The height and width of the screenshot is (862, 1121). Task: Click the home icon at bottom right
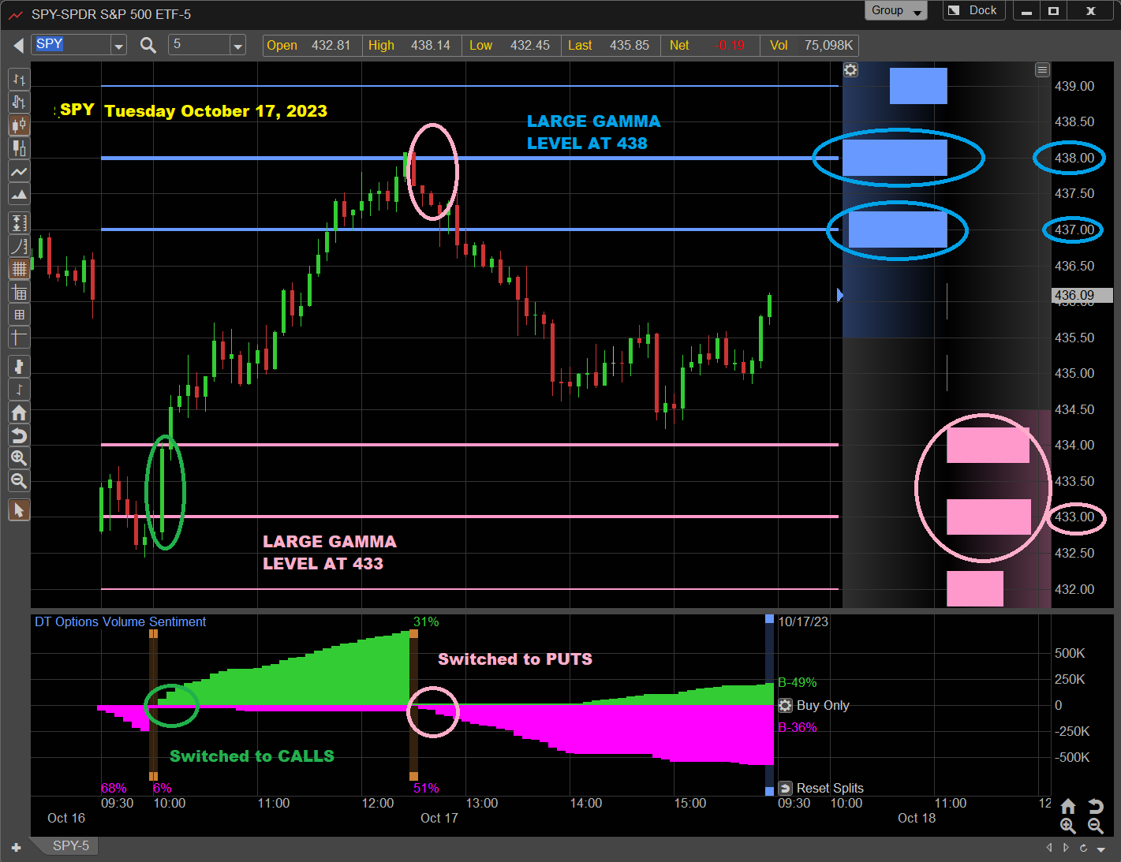(1067, 806)
